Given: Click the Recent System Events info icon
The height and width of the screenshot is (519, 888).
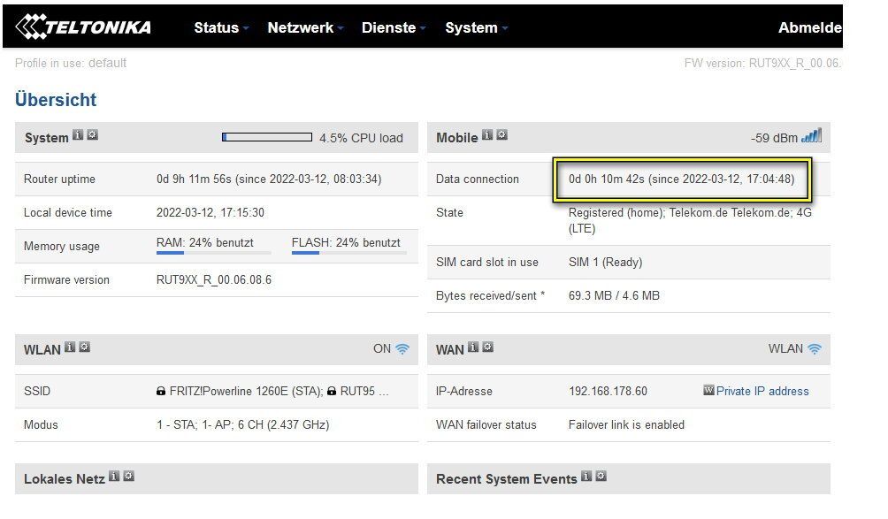Looking at the screenshot, I should [586, 477].
